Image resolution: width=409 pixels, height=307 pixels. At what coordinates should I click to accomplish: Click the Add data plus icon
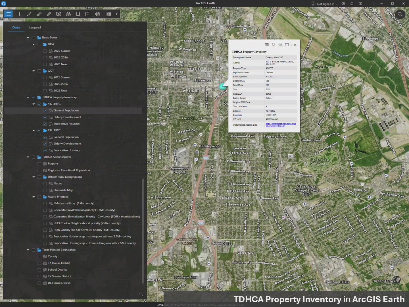coord(19,14)
